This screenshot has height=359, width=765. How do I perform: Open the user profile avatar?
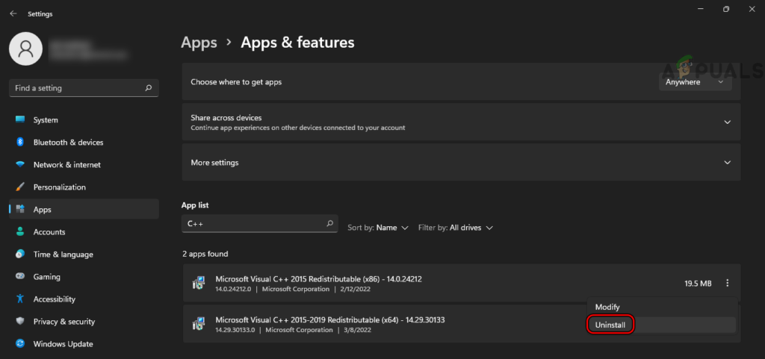pos(26,49)
